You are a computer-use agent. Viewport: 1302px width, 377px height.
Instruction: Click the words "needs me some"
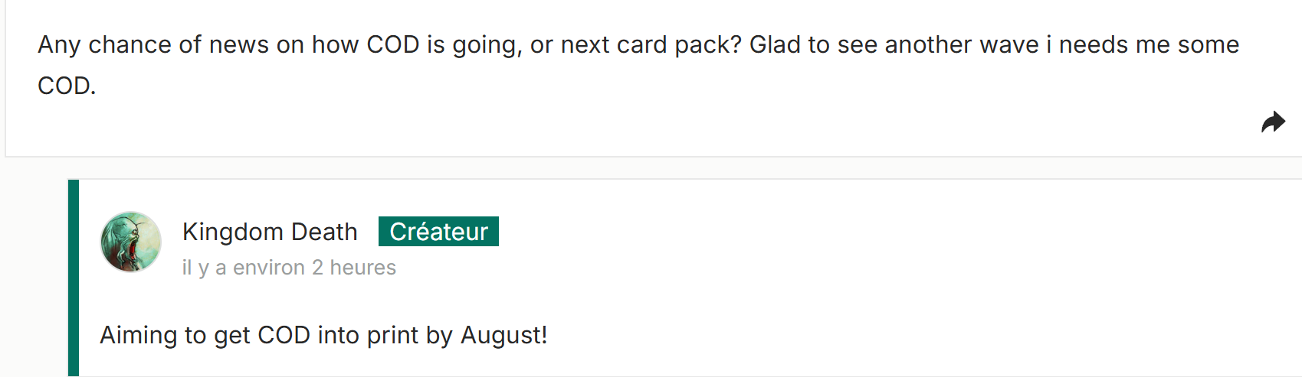coord(1149,45)
